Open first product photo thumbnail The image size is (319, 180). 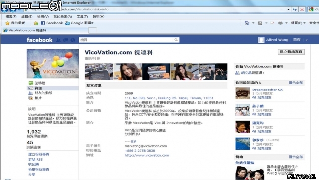[x=99, y=72]
